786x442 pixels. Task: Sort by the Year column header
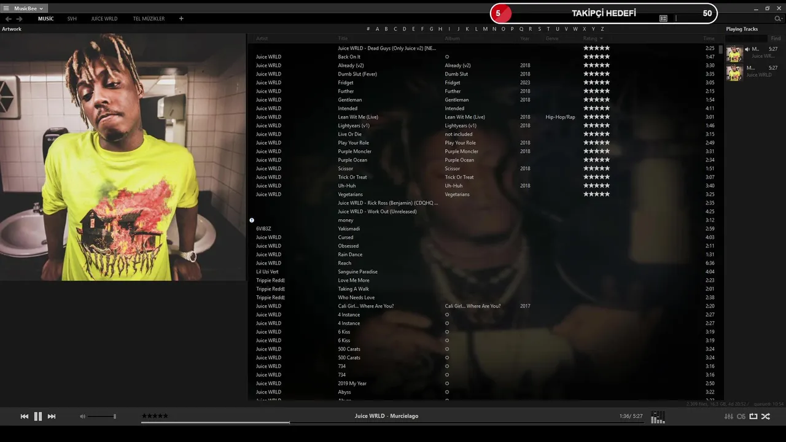525,39
